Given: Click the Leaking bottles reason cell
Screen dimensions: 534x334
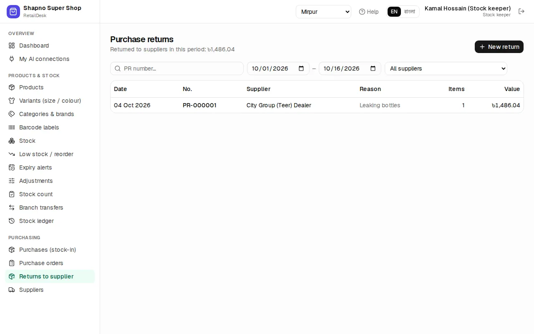Looking at the screenshot, I should [380, 105].
